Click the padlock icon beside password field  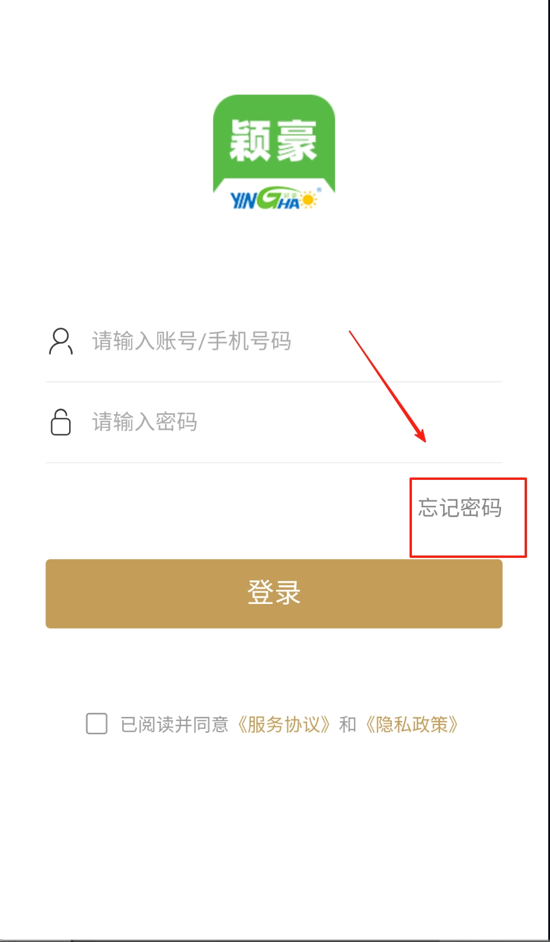coord(61,422)
